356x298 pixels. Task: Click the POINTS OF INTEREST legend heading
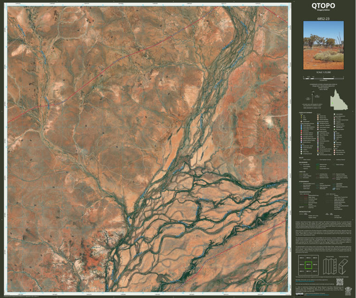coord(305,113)
